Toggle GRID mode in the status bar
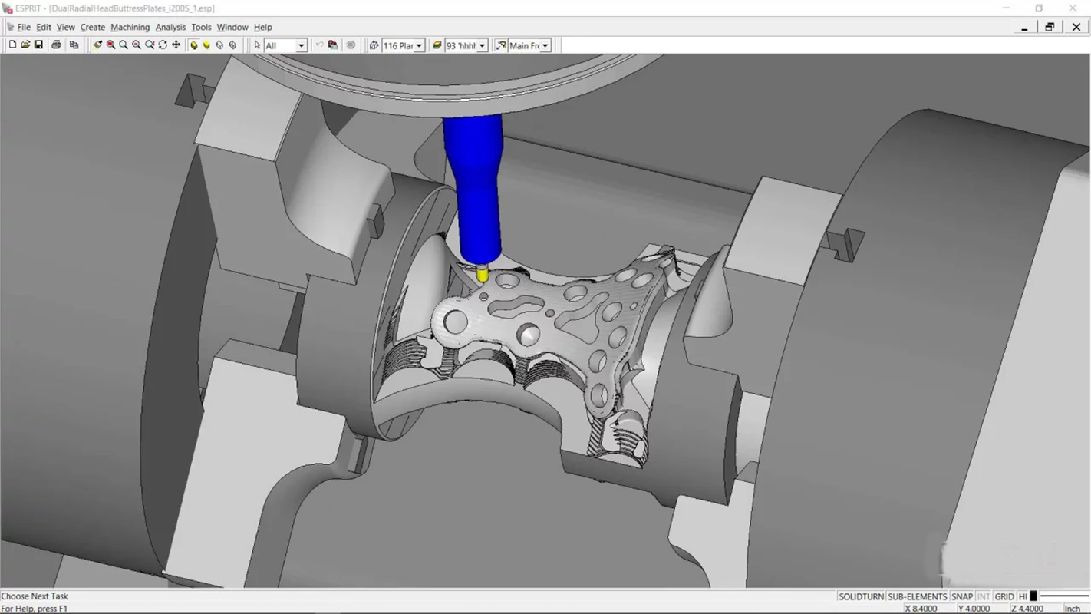The image size is (1091, 614). point(1004,596)
